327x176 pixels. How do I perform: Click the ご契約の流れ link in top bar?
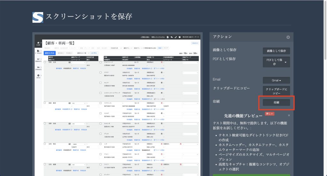[145, 37]
